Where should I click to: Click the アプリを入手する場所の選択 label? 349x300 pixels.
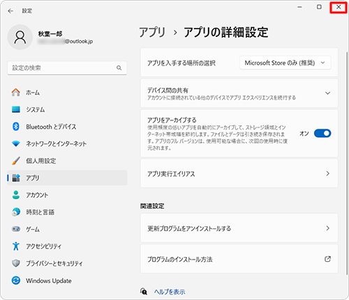[181, 63]
